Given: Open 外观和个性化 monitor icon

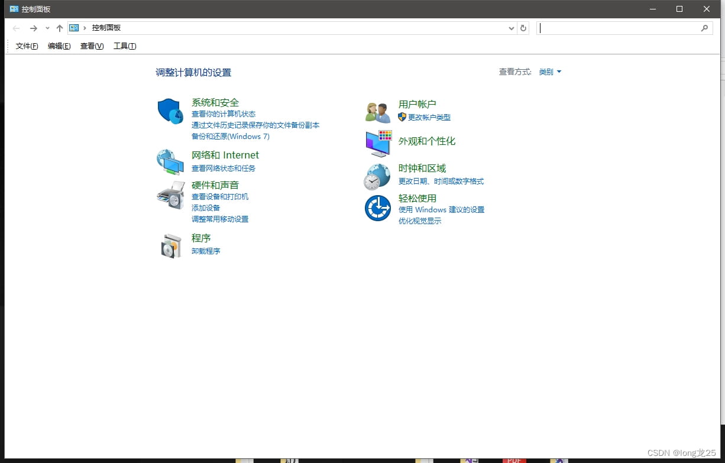Looking at the screenshot, I should click(377, 144).
